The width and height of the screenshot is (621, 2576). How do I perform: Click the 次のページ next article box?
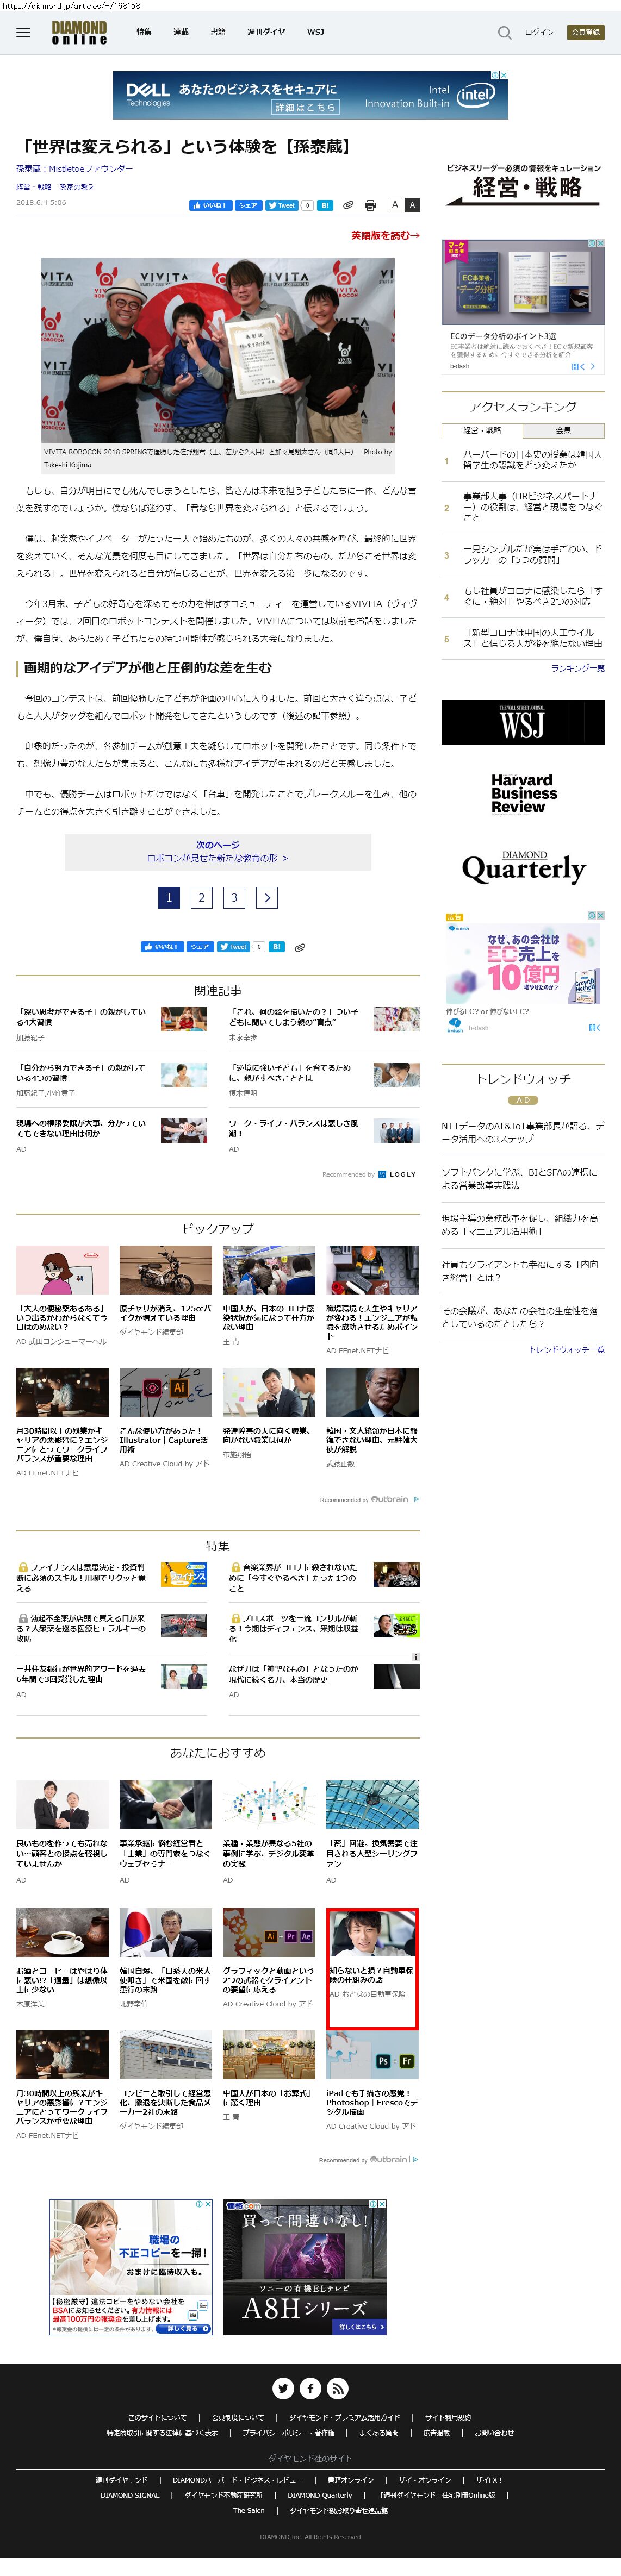217,851
